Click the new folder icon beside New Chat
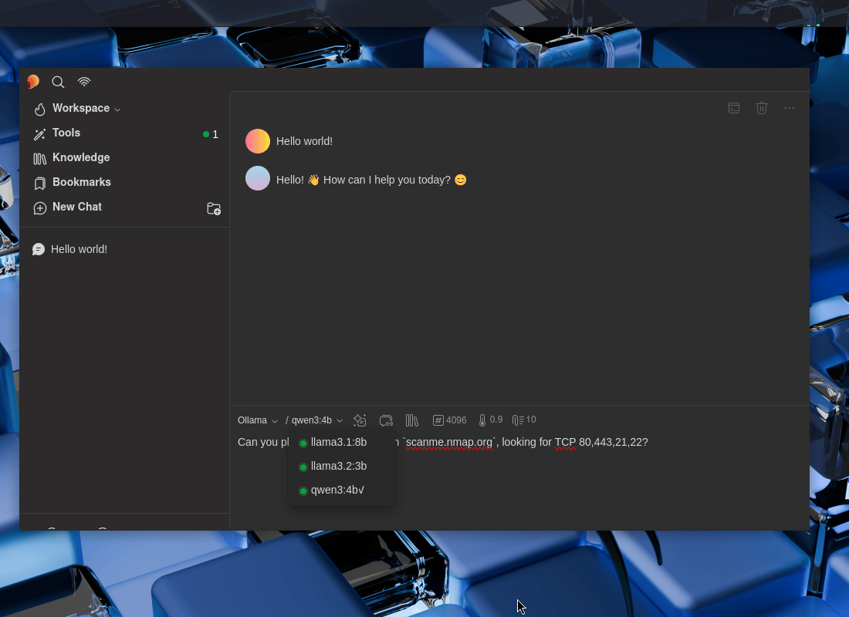This screenshot has width=849, height=617. (x=214, y=208)
